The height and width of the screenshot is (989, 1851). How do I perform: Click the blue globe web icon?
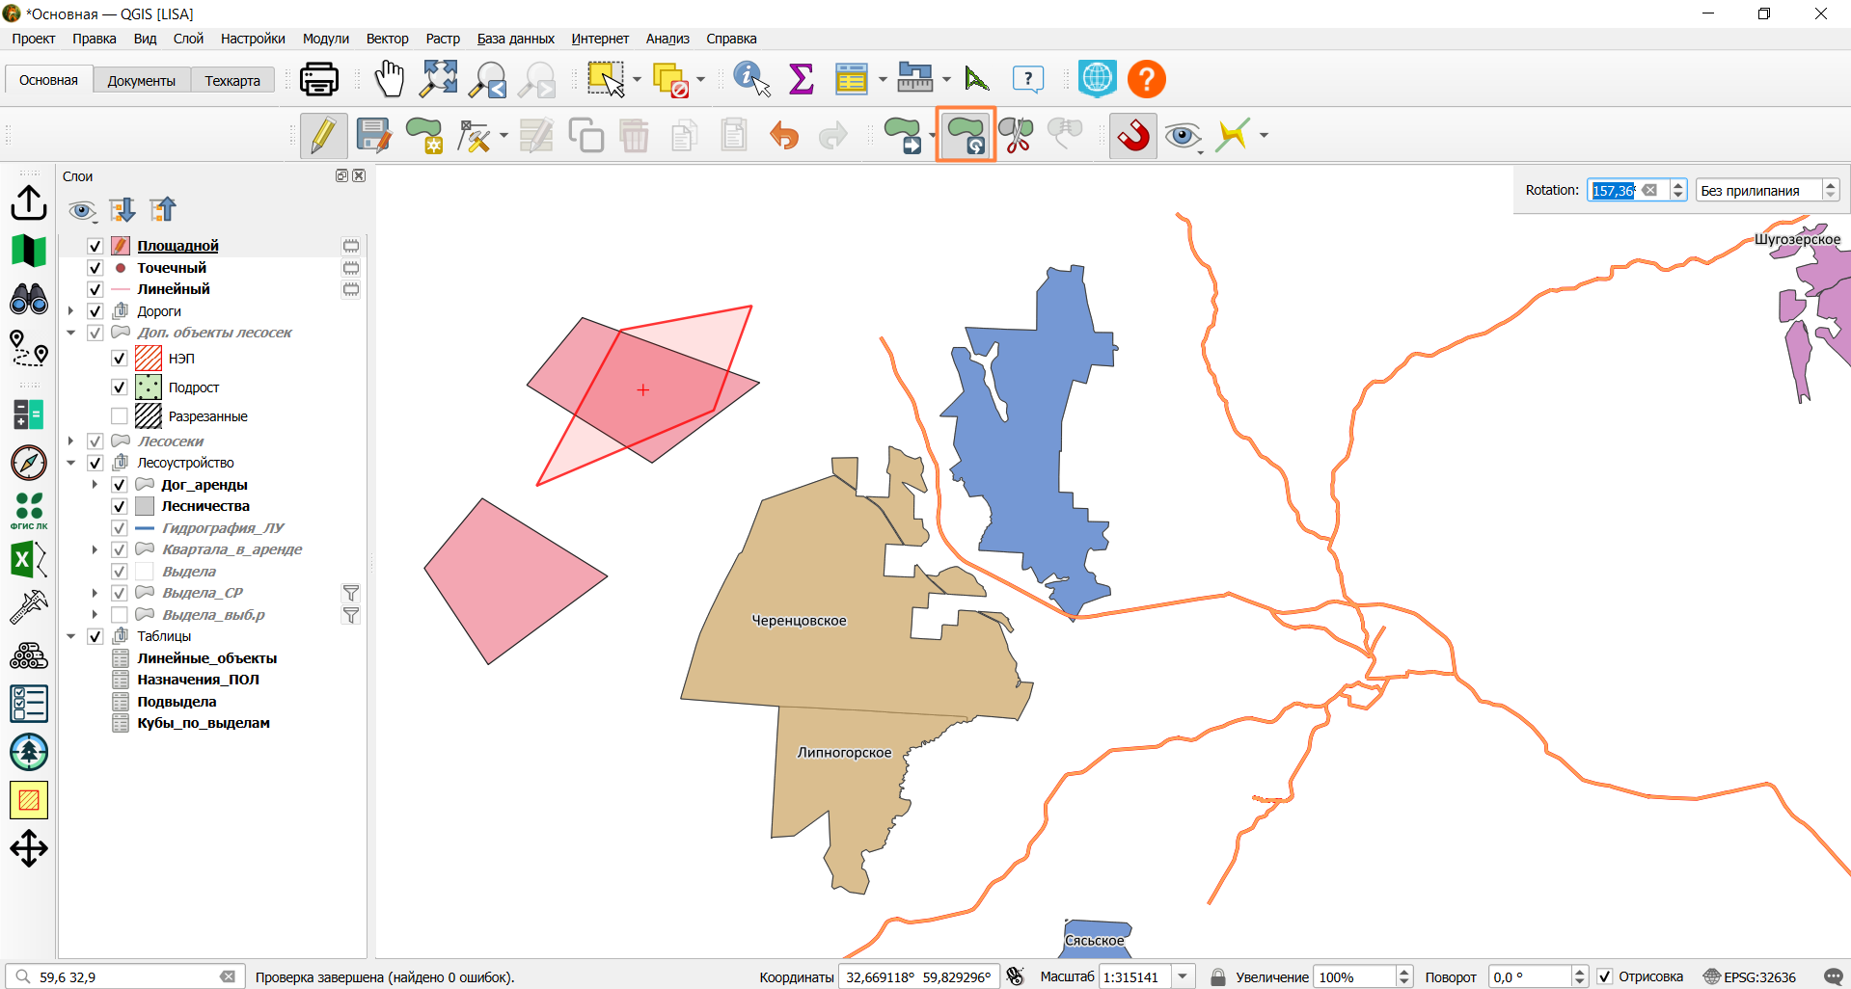tap(1098, 79)
